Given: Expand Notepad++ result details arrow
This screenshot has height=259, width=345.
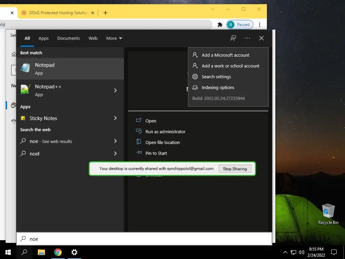Looking at the screenshot, I should (x=115, y=90).
